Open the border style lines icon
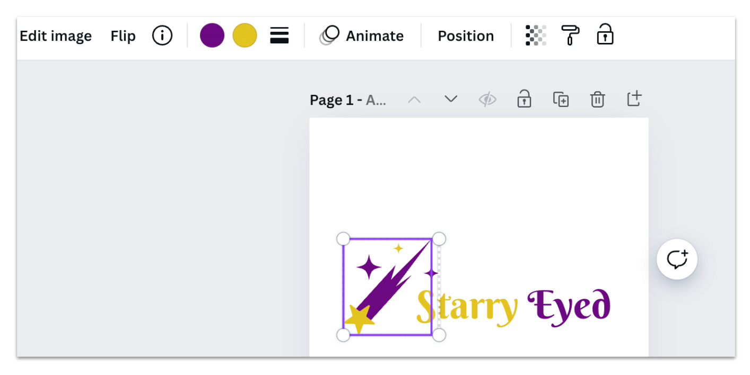Viewport: 750px width, 375px height. coord(280,35)
